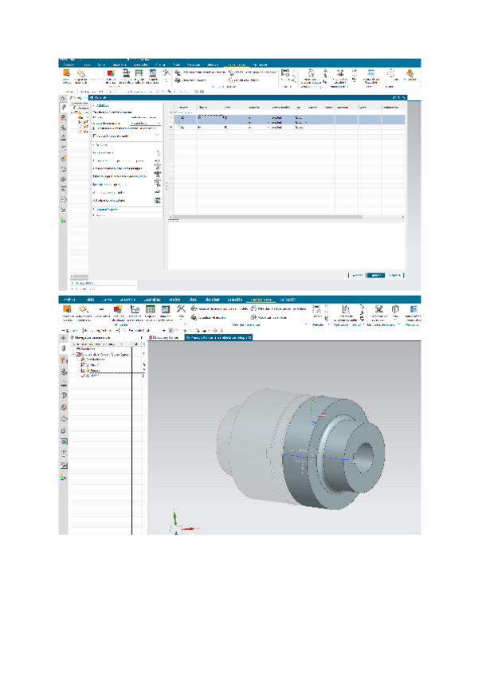Click the colored cube icon in the ribbon
478x676 pixels.
tap(117, 310)
